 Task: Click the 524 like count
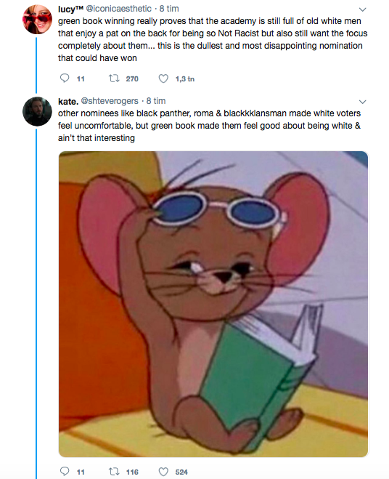tap(181, 472)
